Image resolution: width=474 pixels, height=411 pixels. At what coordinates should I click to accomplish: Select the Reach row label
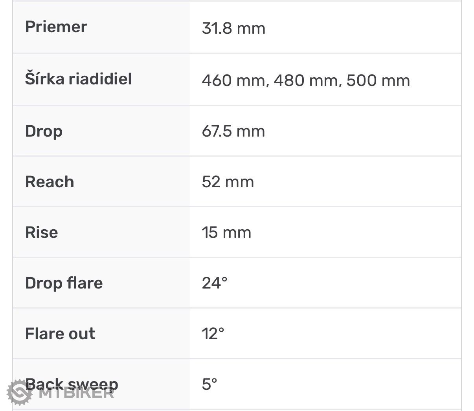pyautogui.click(x=50, y=182)
